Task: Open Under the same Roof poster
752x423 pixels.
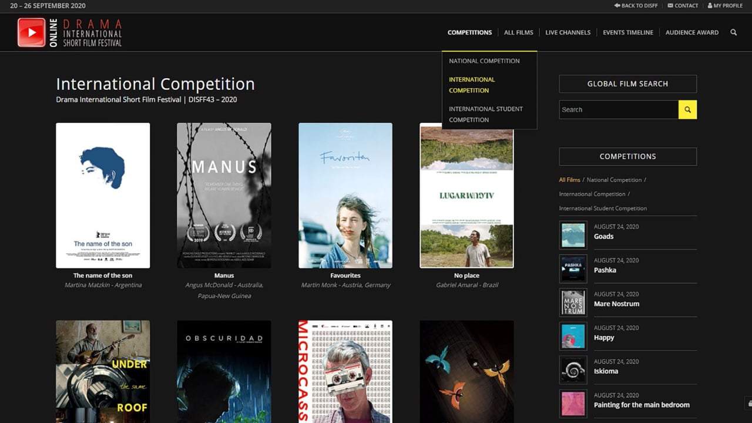Action: (x=103, y=371)
